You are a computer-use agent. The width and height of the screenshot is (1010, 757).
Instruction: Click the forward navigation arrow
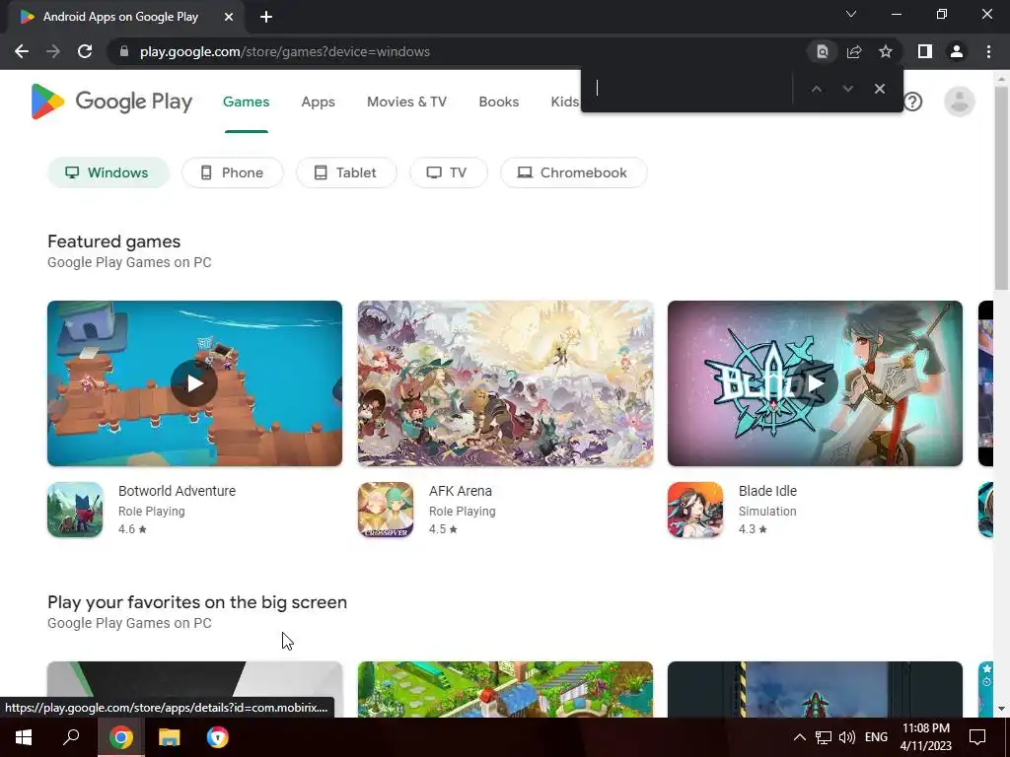click(53, 51)
